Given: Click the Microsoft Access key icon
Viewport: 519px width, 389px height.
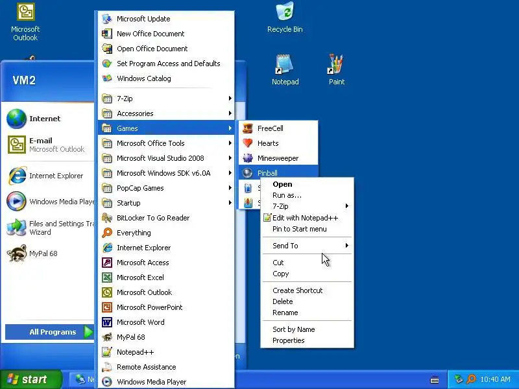Looking at the screenshot, I should (107, 263).
